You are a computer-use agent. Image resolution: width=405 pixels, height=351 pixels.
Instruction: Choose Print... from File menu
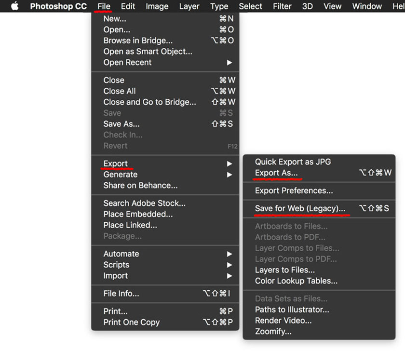[165, 311]
